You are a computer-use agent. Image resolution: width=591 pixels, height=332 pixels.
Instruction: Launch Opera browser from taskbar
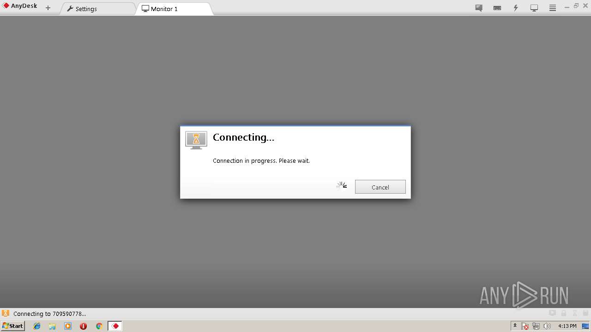83,326
